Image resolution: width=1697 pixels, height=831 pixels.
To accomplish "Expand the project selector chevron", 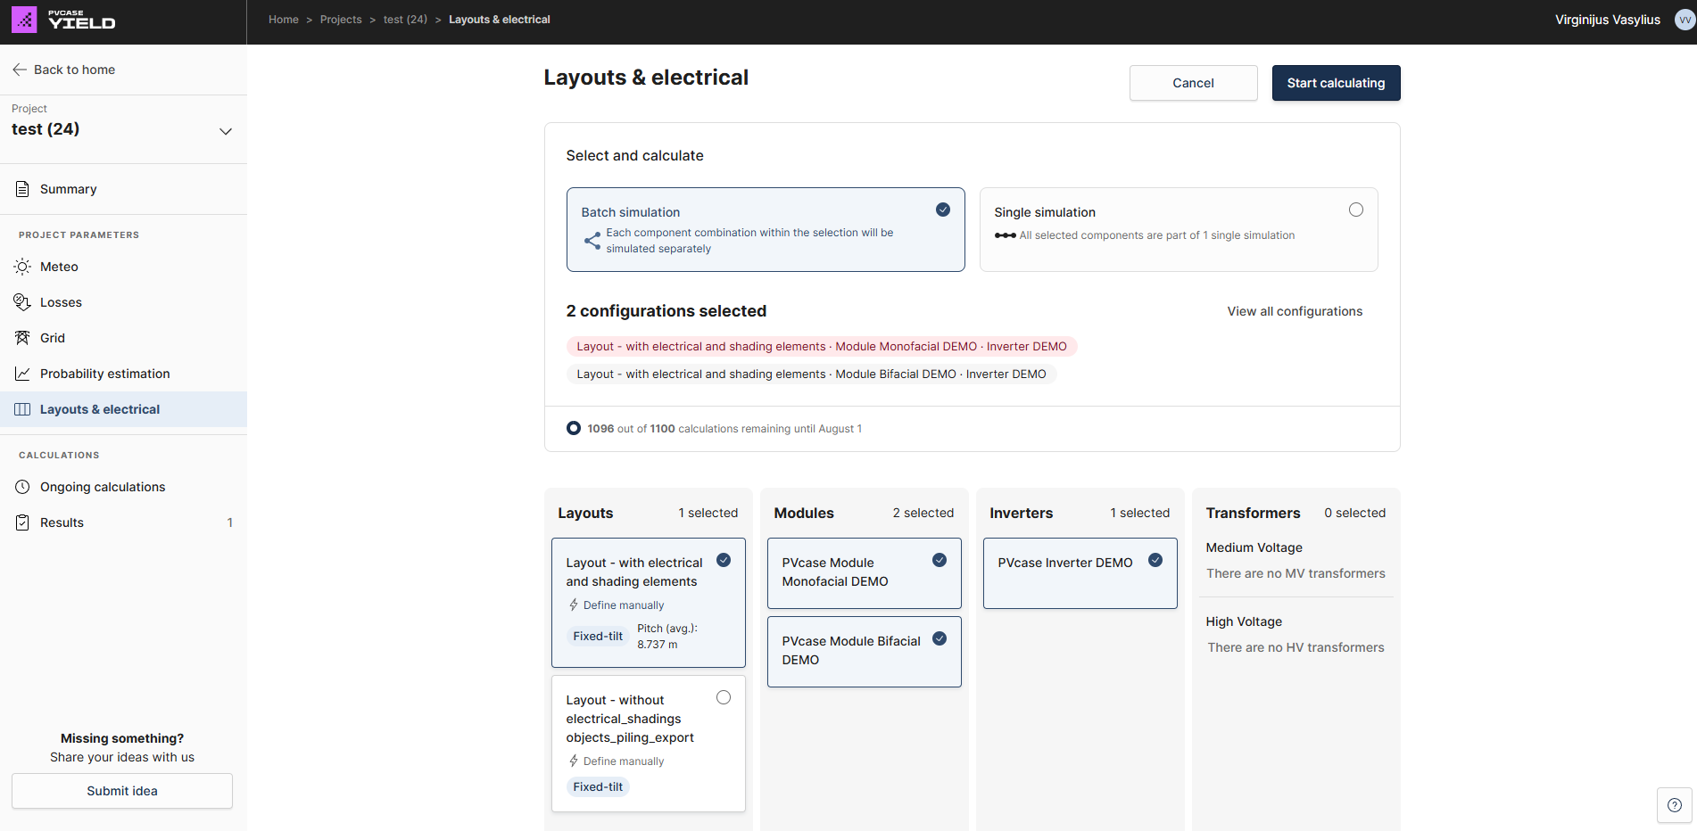I will (x=226, y=131).
